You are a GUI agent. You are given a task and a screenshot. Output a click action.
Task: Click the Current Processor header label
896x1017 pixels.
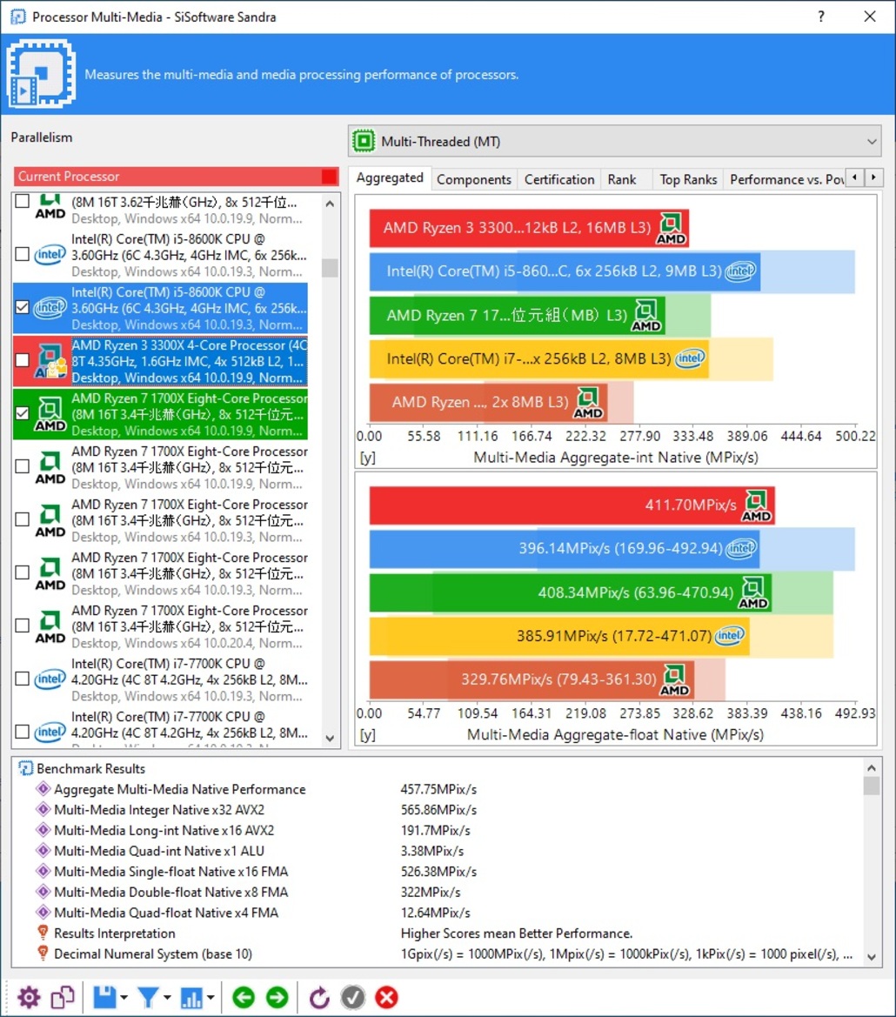(69, 177)
